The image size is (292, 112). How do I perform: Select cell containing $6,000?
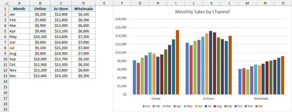[x=83, y=25]
